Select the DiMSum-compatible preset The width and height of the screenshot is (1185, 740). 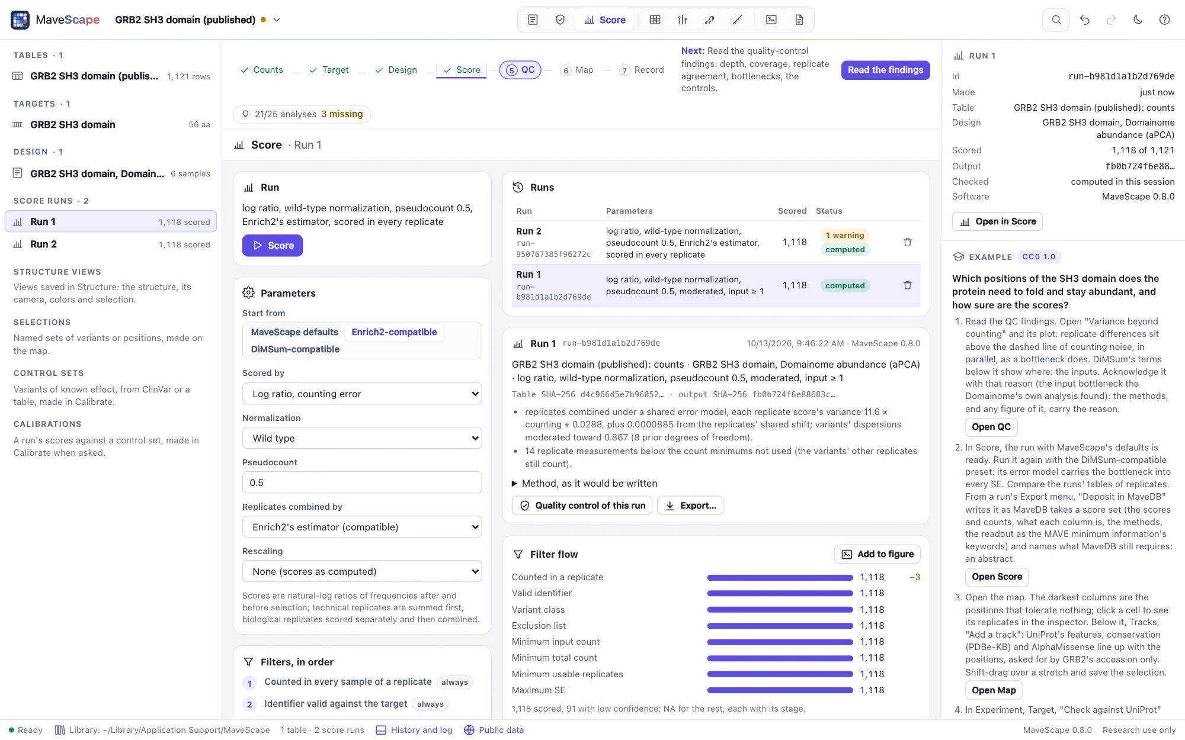[x=295, y=349]
